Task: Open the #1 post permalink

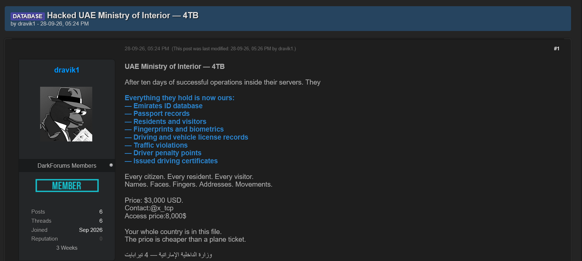Action: tap(556, 48)
